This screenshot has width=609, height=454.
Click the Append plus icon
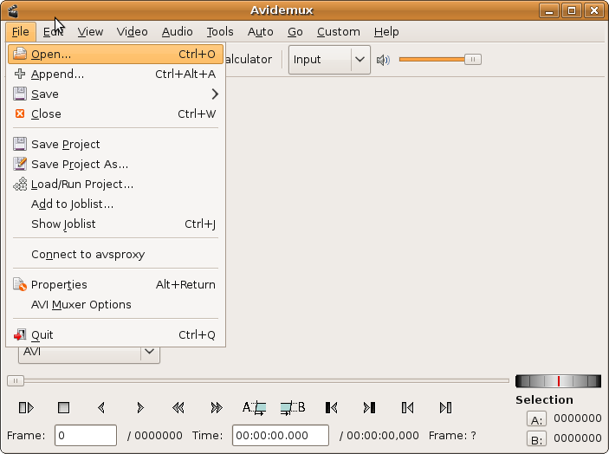point(20,74)
